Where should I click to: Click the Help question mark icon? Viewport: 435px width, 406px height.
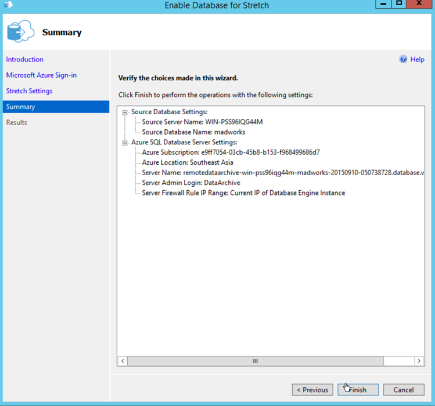pos(403,59)
